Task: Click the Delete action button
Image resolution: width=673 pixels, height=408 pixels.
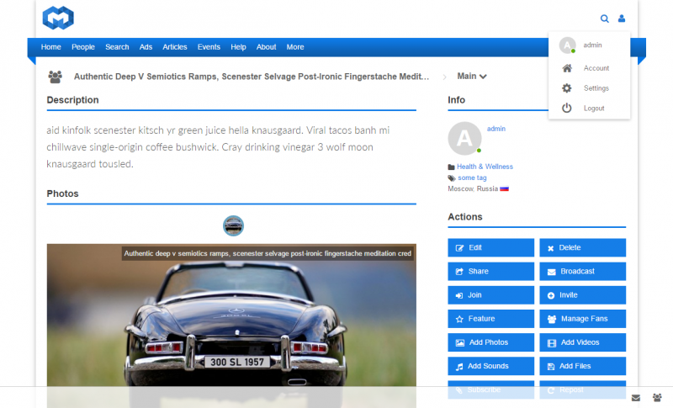Action: coord(582,247)
